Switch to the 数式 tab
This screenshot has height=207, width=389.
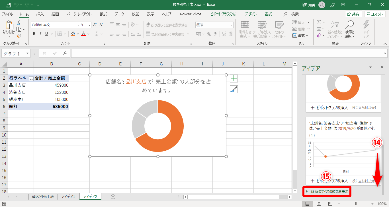coord(103,14)
